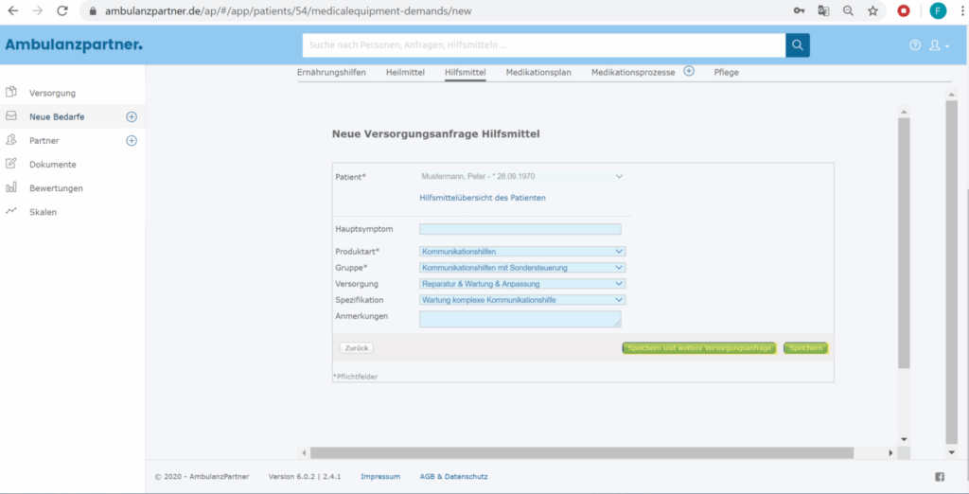Click the Ambulanzpartner logo

tap(74, 44)
